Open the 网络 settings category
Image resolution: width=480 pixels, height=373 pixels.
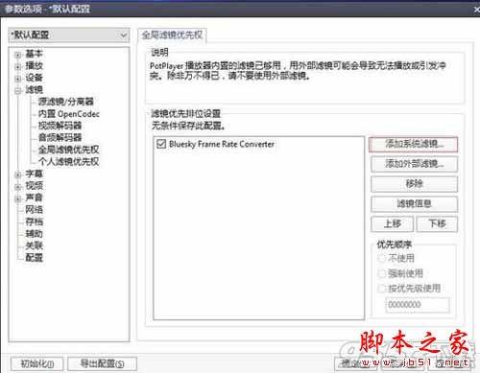tap(34, 210)
